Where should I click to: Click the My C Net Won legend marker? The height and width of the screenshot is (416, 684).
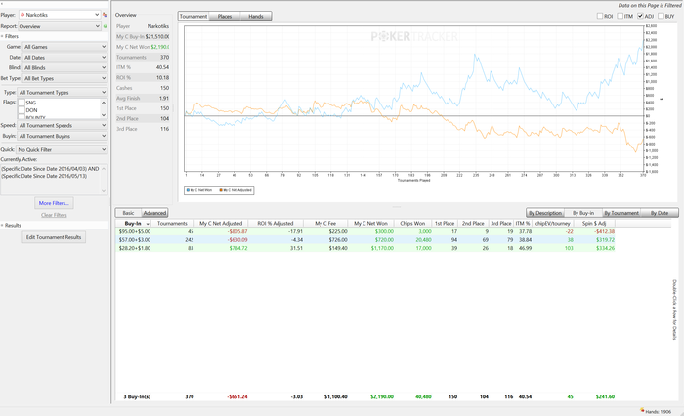click(188, 190)
